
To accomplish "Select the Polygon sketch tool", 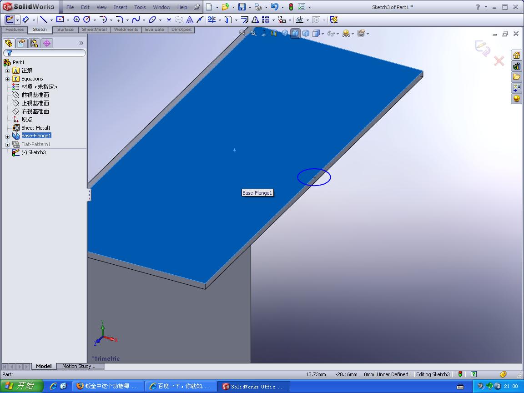I will [x=76, y=20].
